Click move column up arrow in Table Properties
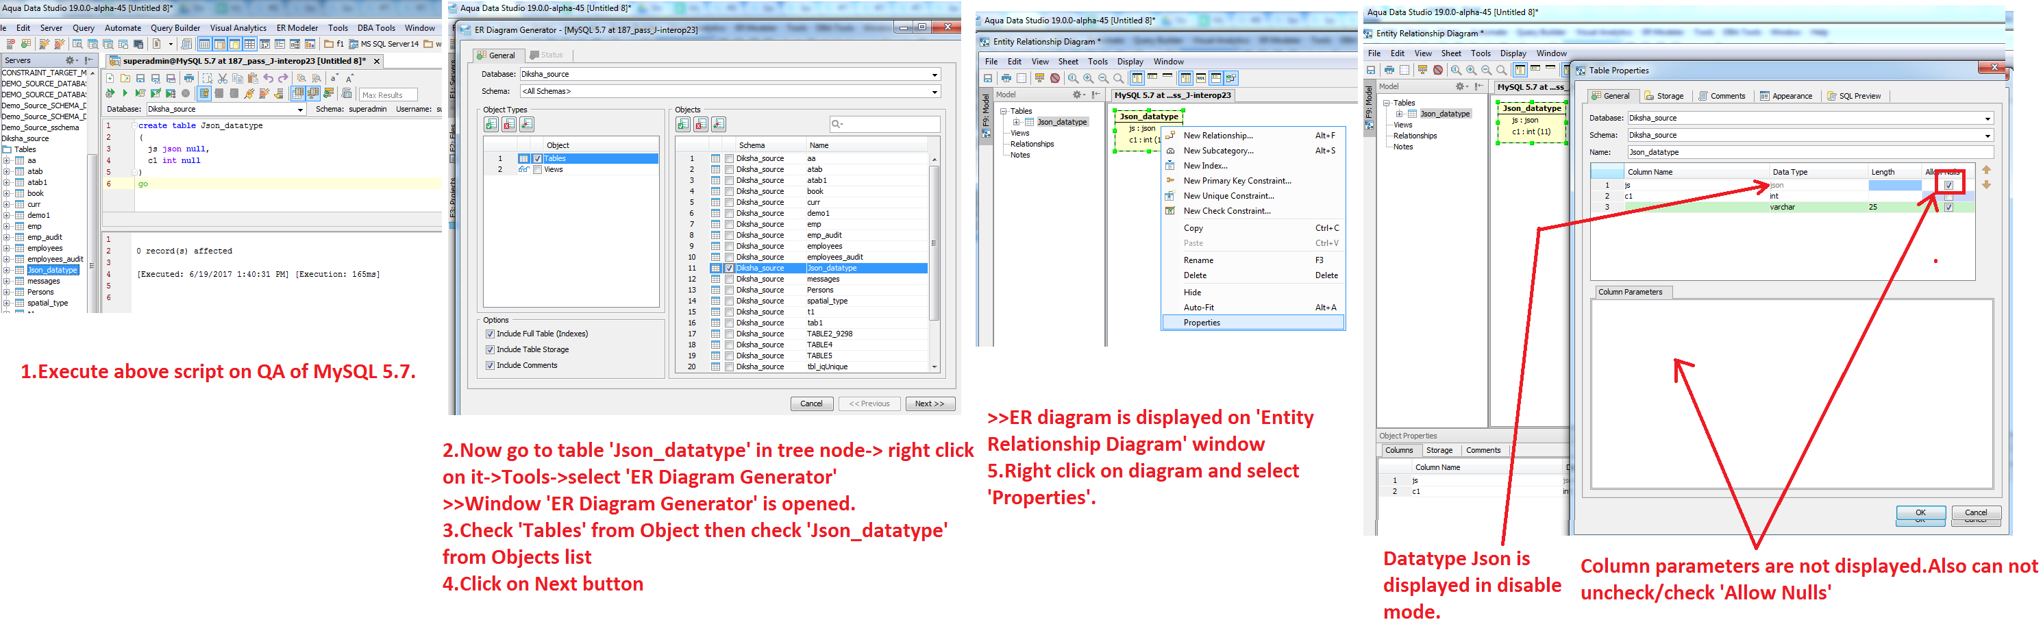 [1986, 170]
